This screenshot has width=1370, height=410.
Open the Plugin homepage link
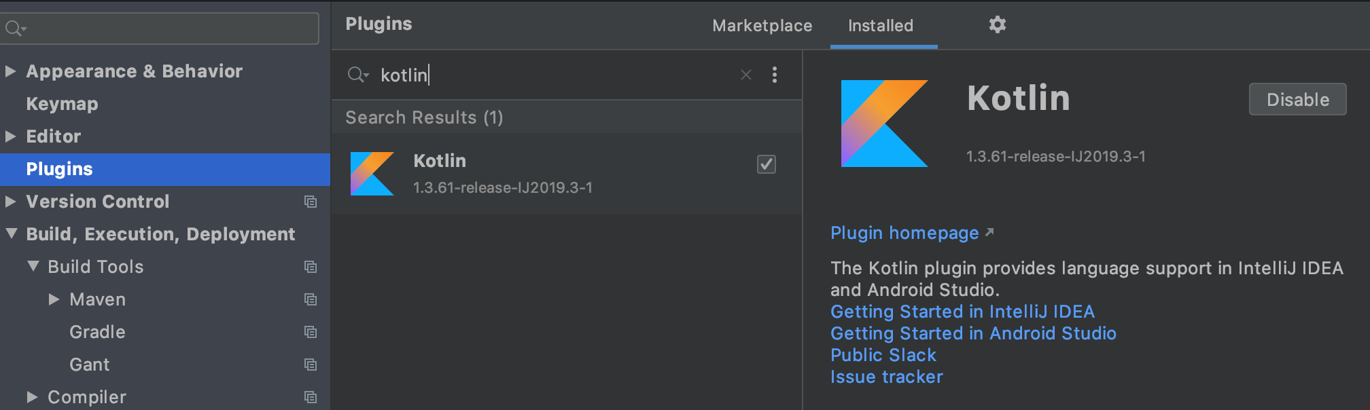click(904, 233)
